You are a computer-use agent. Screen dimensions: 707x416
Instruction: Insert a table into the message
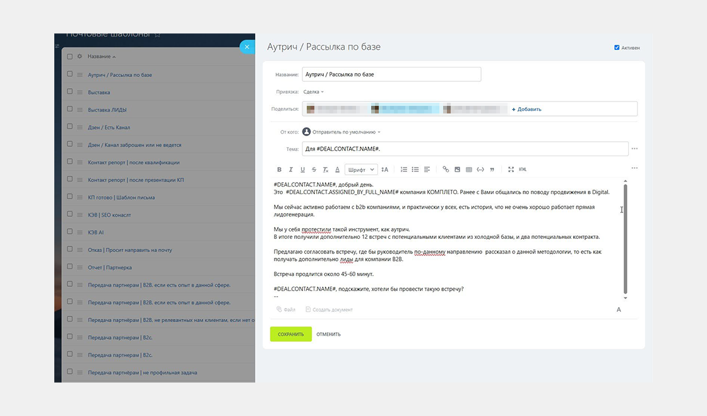tap(469, 169)
